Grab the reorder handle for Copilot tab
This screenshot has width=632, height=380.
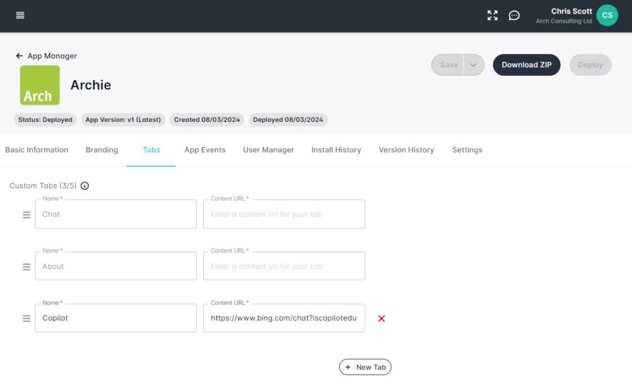pos(26,318)
